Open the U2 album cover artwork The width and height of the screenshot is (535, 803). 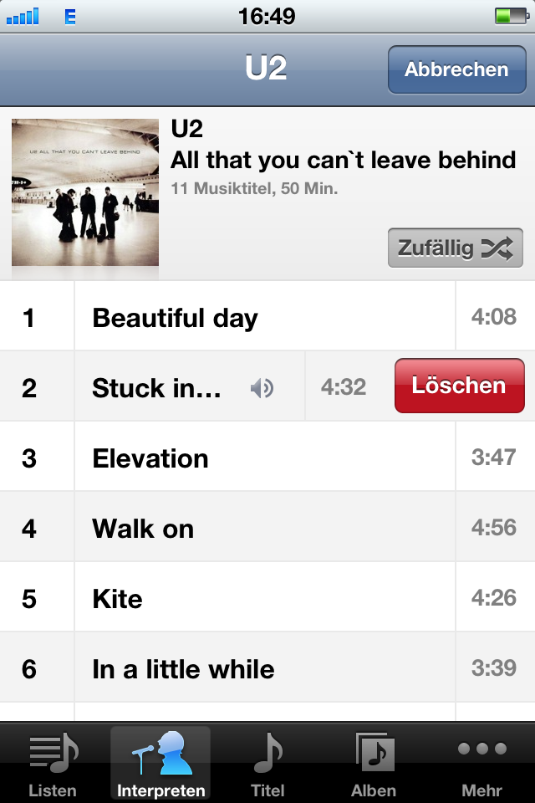[85, 192]
